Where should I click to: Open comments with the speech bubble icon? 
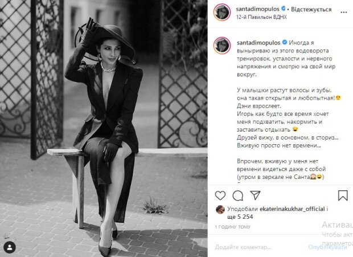(x=238, y=195)
